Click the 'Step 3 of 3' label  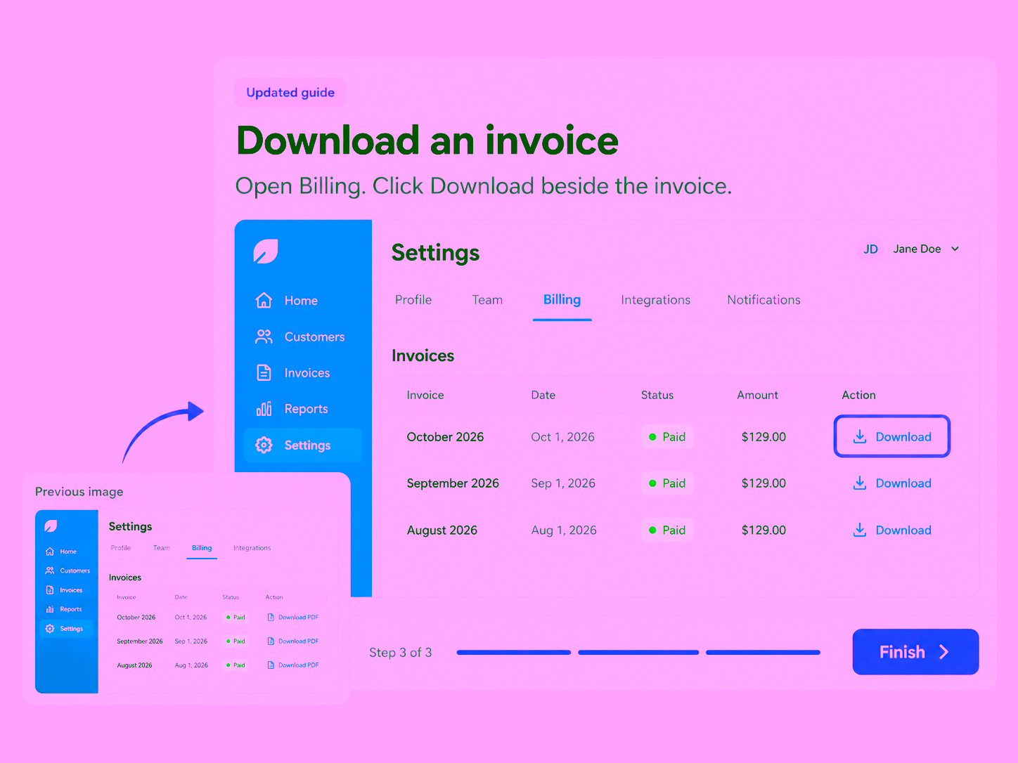click(x=401, y=653)
